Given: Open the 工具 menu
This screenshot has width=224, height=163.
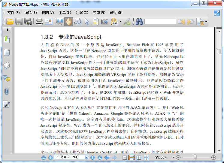Looking at the screenshot, I should click(65, 13).
